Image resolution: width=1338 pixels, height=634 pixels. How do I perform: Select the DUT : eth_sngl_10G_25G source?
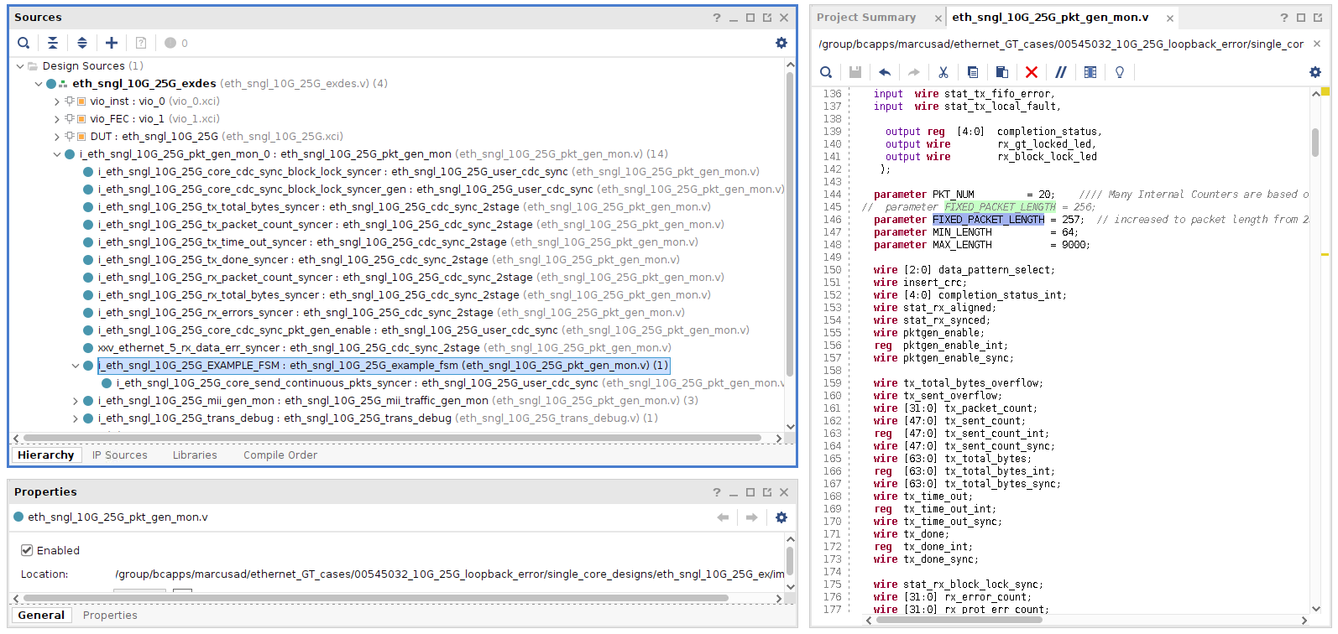pos(154,137)
